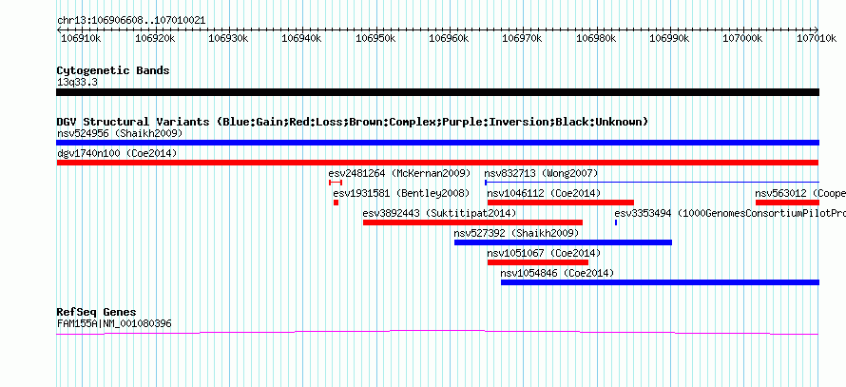Click the esv3892443 (Suktitipat2014) label

point(440,213)
